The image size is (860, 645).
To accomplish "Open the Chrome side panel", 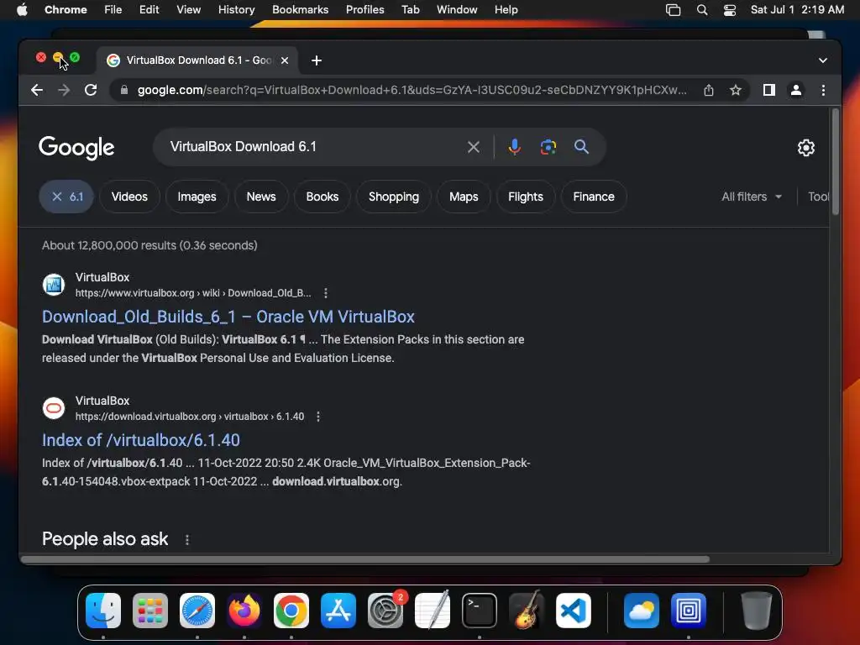I will click(769, 90).
